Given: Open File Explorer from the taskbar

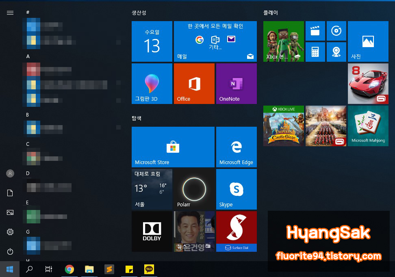Looking at the screenshot, I should tap(89, 269).
